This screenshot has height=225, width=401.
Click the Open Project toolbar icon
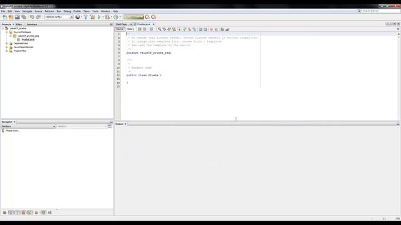coord(18,17)
